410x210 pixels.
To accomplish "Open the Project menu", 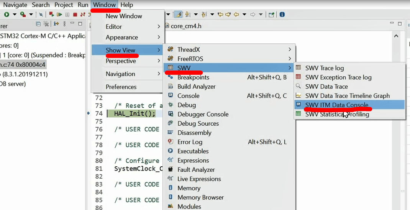I will (x=64, y=5).
